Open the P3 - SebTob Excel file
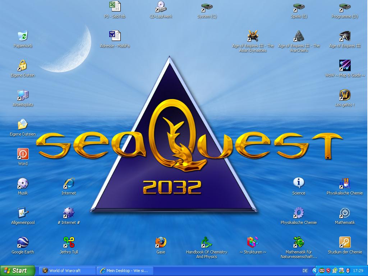Screen dimensions: 368x276 (x=115, y=7)
